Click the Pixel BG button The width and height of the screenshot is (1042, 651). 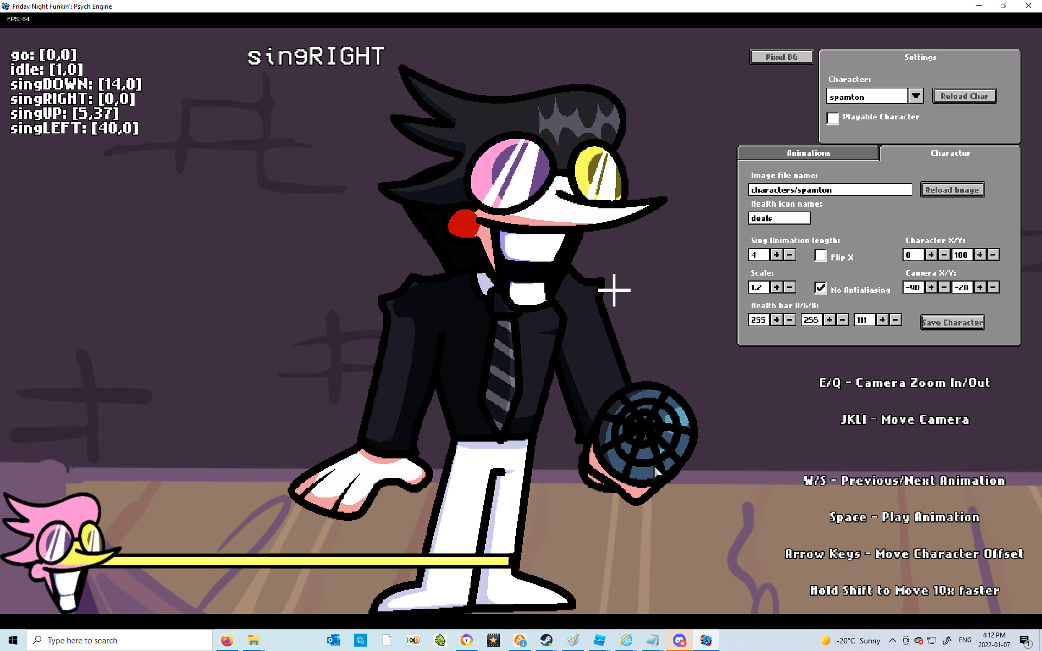click(x=781, y=56)
